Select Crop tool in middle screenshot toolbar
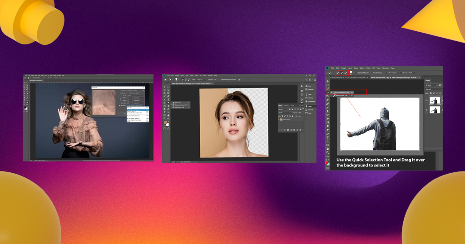Image resolution: width=465 pixels, height=244 pixels. tap(164, 93)
